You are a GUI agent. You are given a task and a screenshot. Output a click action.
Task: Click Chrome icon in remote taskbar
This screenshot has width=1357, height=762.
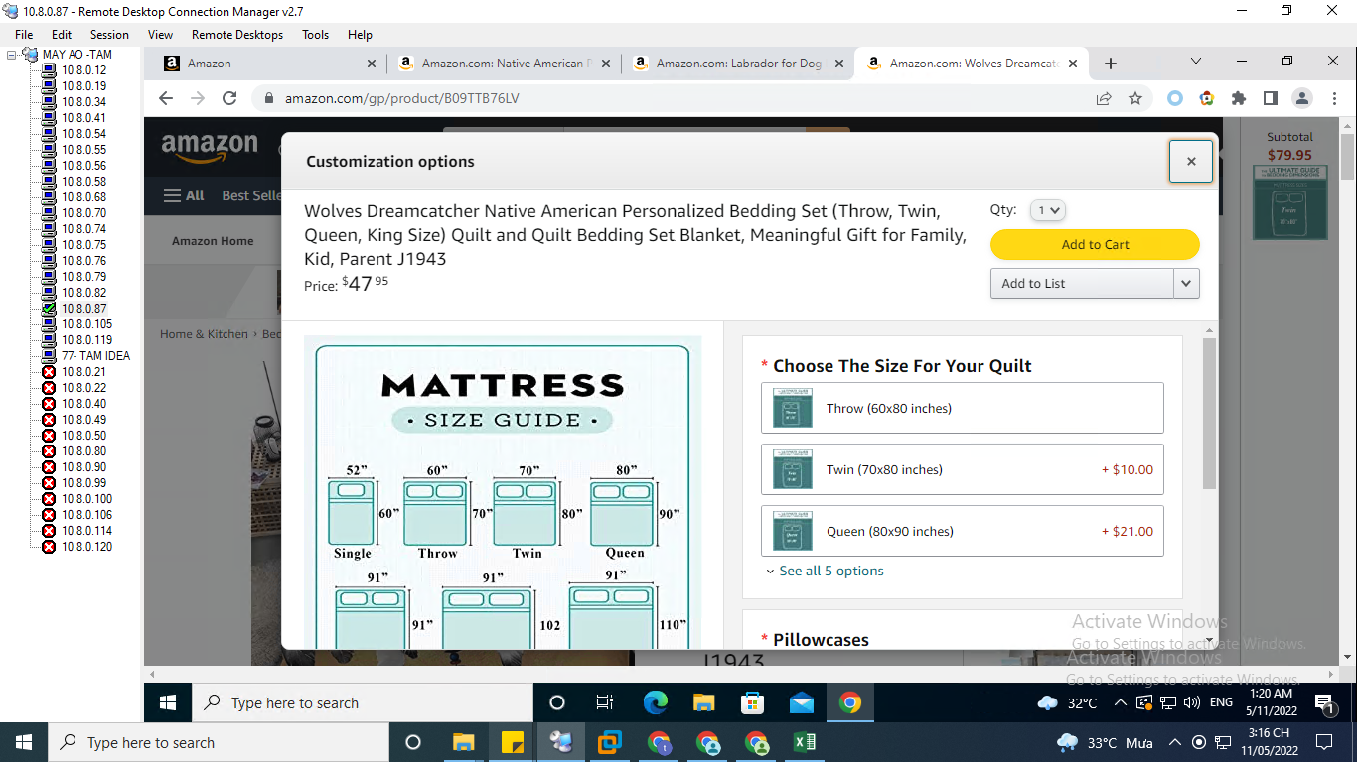pos(849,702)
